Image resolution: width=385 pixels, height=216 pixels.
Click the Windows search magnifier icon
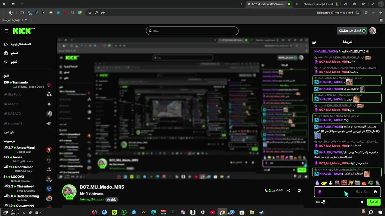tap(371, 212)
